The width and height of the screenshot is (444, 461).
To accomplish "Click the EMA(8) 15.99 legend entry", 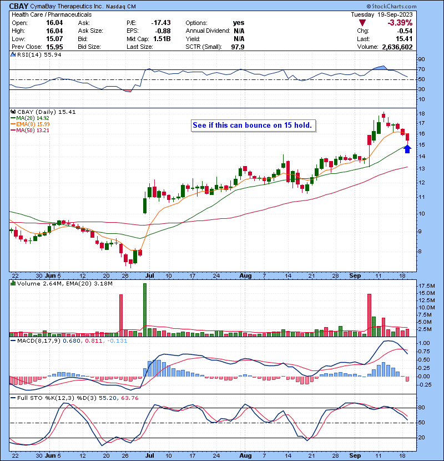I will point(31,124).
